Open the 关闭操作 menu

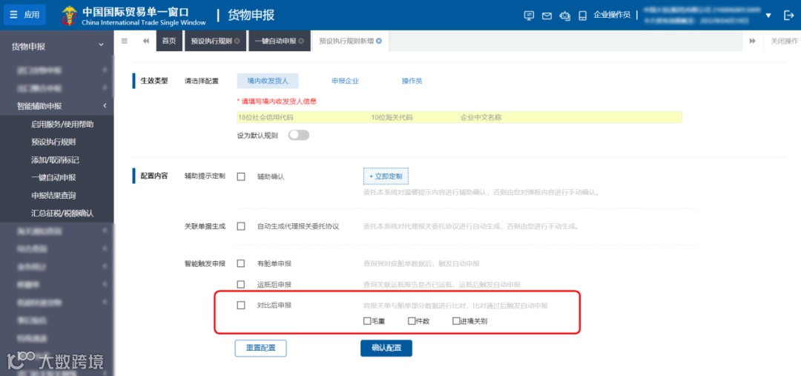784,41
